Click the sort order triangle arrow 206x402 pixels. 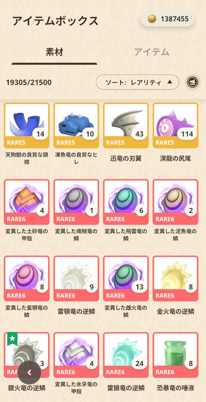pyautogui.click(x=169, y=82)
